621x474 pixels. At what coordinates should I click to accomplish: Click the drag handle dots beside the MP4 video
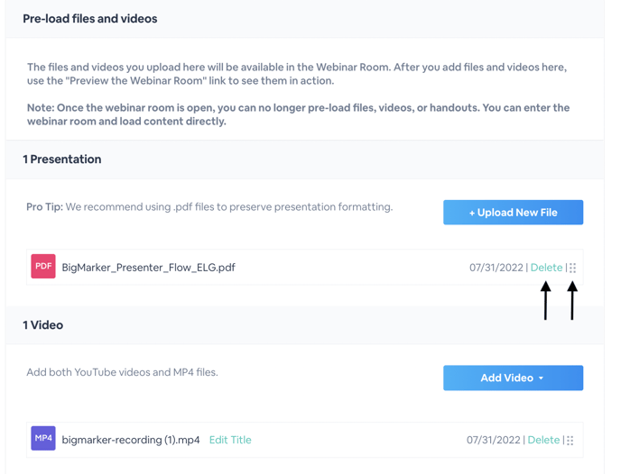coord(570,441)
